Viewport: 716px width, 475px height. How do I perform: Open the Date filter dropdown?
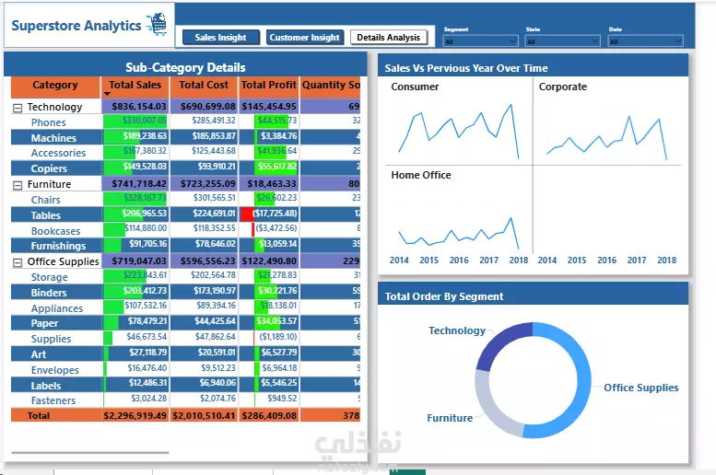tap(646, 41)
